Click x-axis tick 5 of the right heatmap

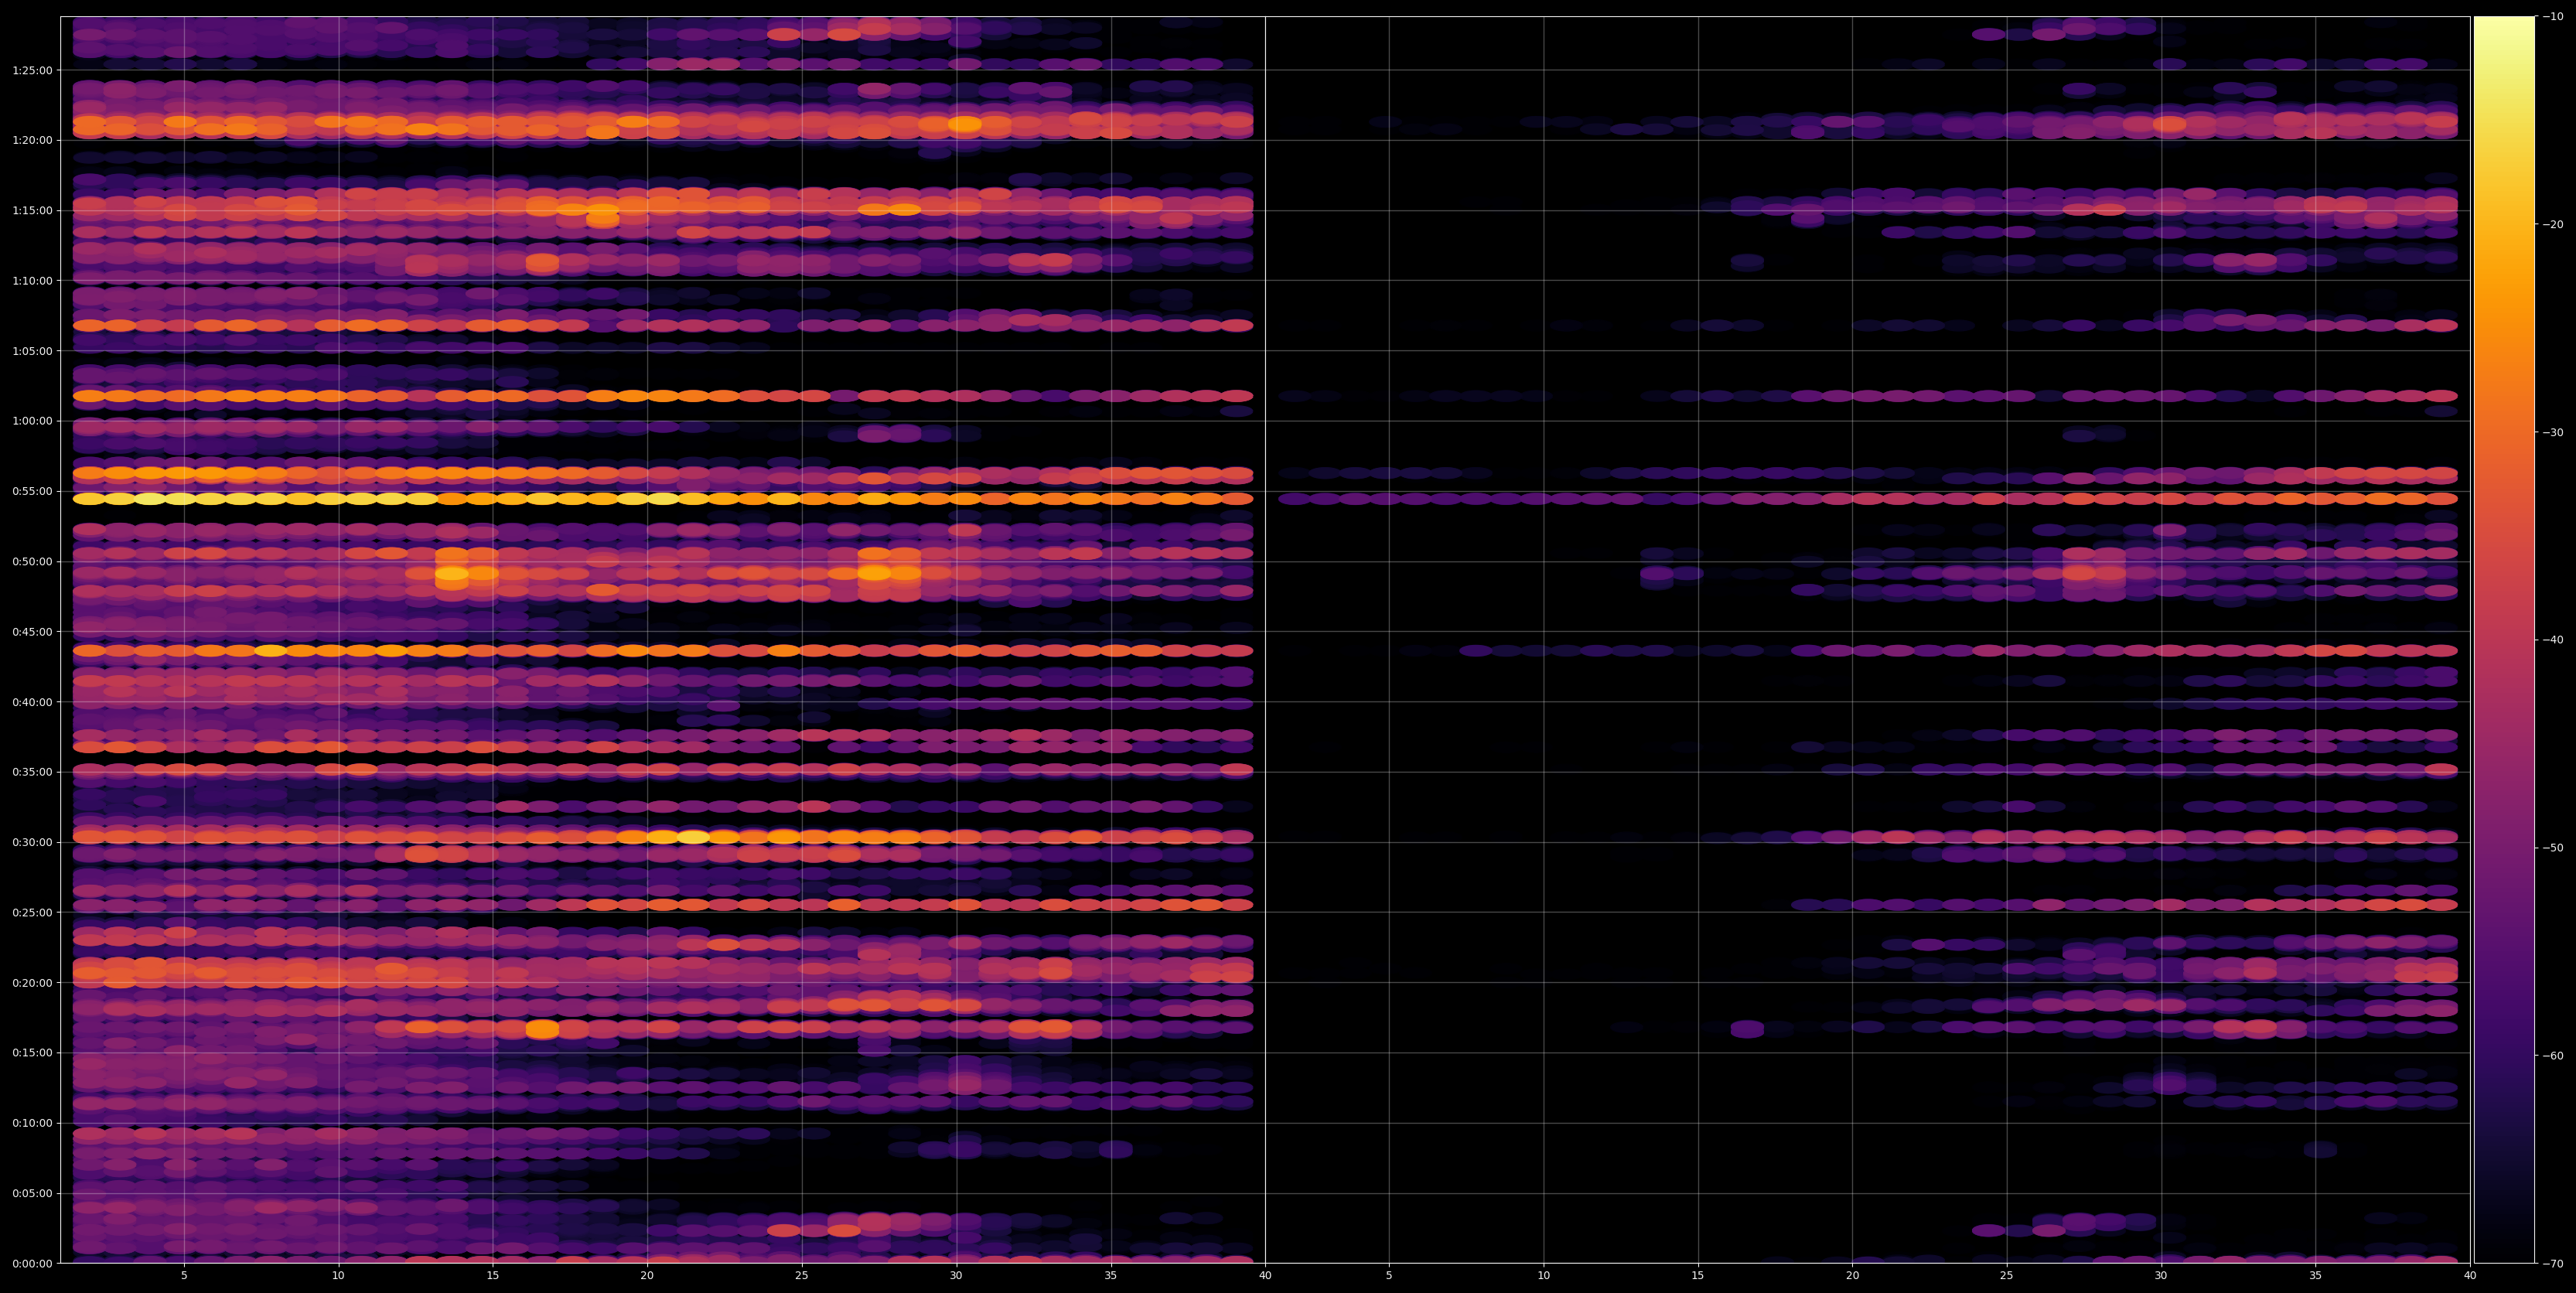1389,1276
